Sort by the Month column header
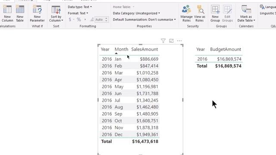Viewport: 276px width, 155px height. [x=121, y=50]
